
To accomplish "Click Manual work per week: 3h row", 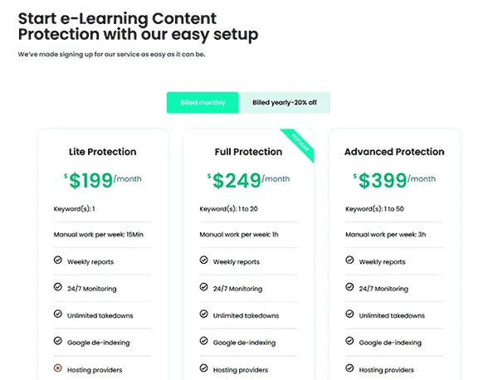I will click(x=394, y=235).
